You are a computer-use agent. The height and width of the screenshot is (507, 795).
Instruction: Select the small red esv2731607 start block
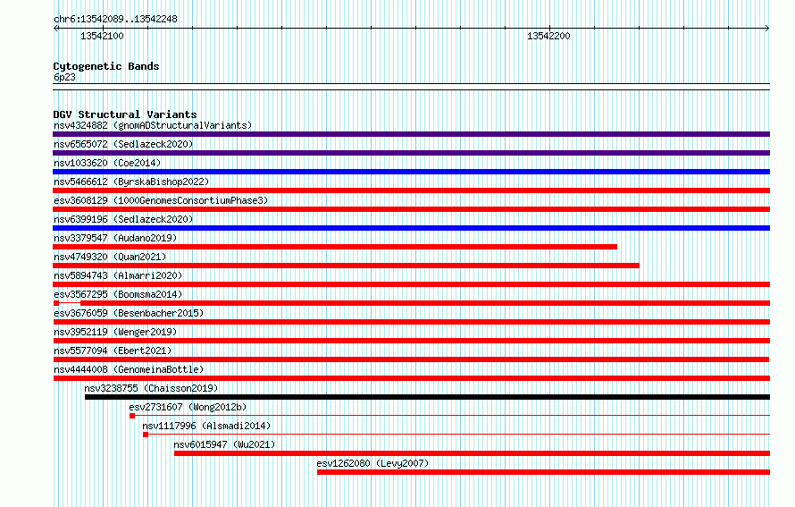click(x=132, y=416)
